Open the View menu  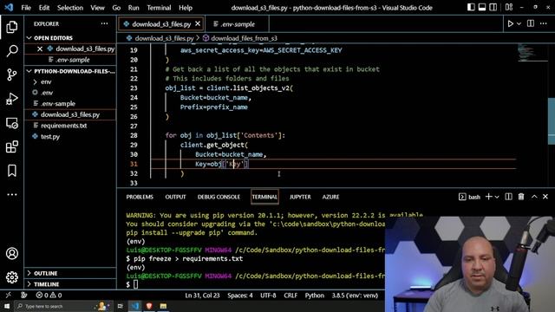(97, 8)
